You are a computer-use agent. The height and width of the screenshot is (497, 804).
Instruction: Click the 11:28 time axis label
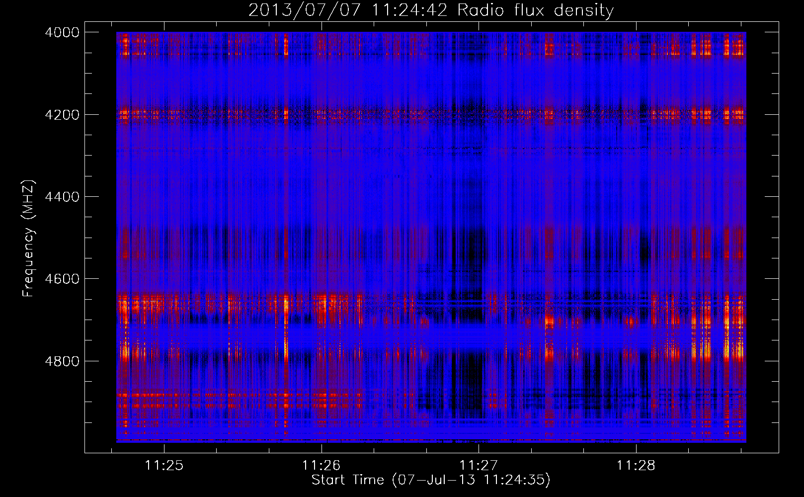tap(636, 465)
